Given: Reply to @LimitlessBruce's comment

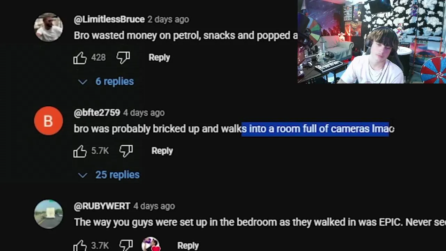Looking at the screenshot, I should point(159,58).
